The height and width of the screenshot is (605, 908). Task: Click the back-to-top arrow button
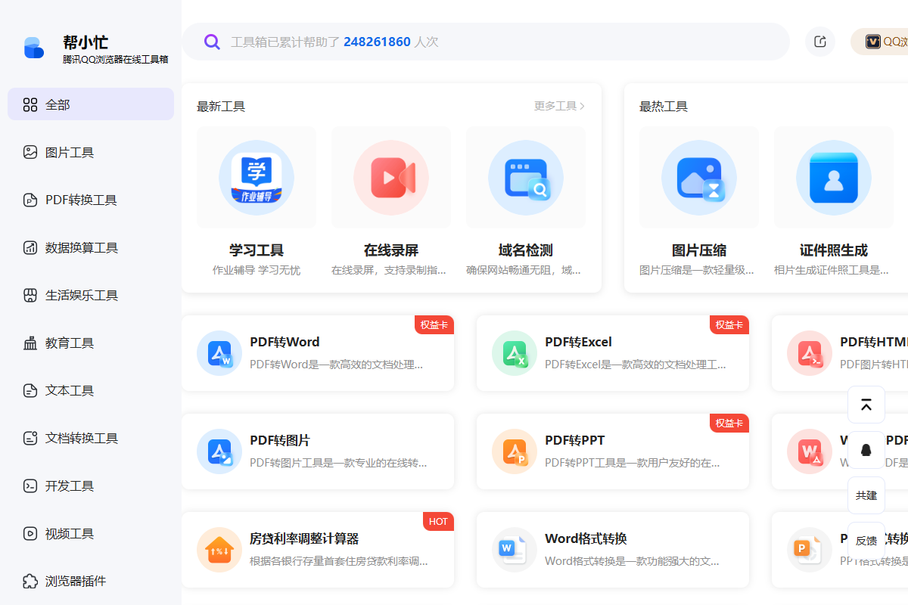click(x=866, y=404)
